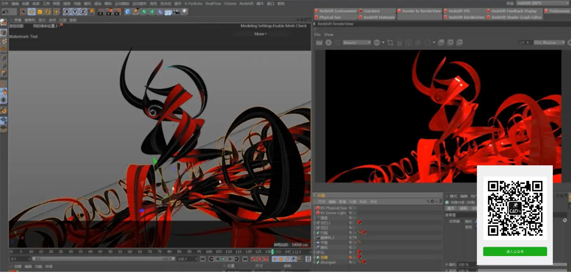The image size is (571, 274).
Task: Select the Scale tool icon
Action: [x=40, y=12]
